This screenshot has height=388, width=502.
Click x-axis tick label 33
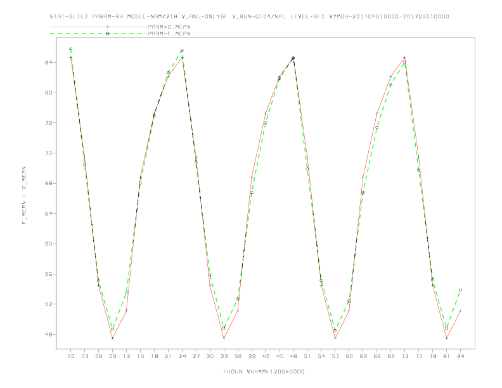pyautogui.click(x=224, y=356)
